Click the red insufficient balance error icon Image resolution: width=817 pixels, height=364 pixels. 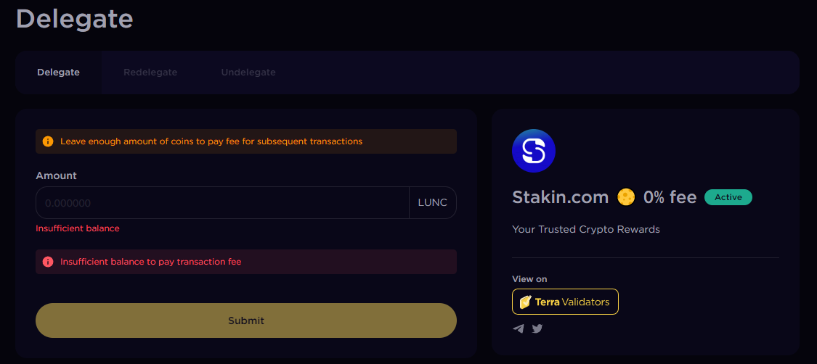[48, 262]
